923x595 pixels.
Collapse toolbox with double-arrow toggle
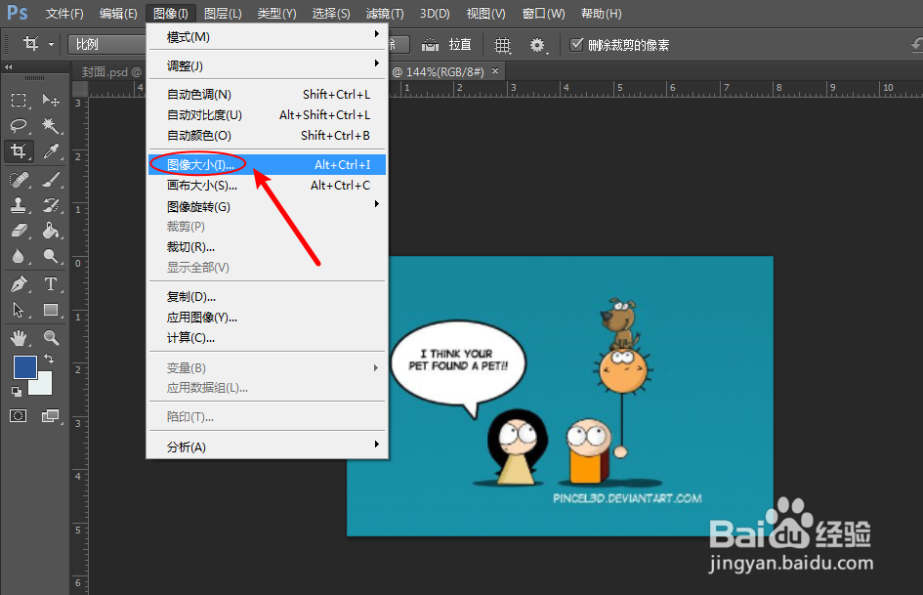8,67
